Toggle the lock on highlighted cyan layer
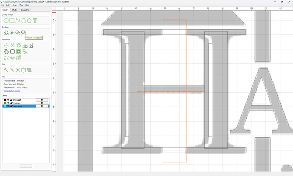The image size is (293, 176). pos(11,106)
